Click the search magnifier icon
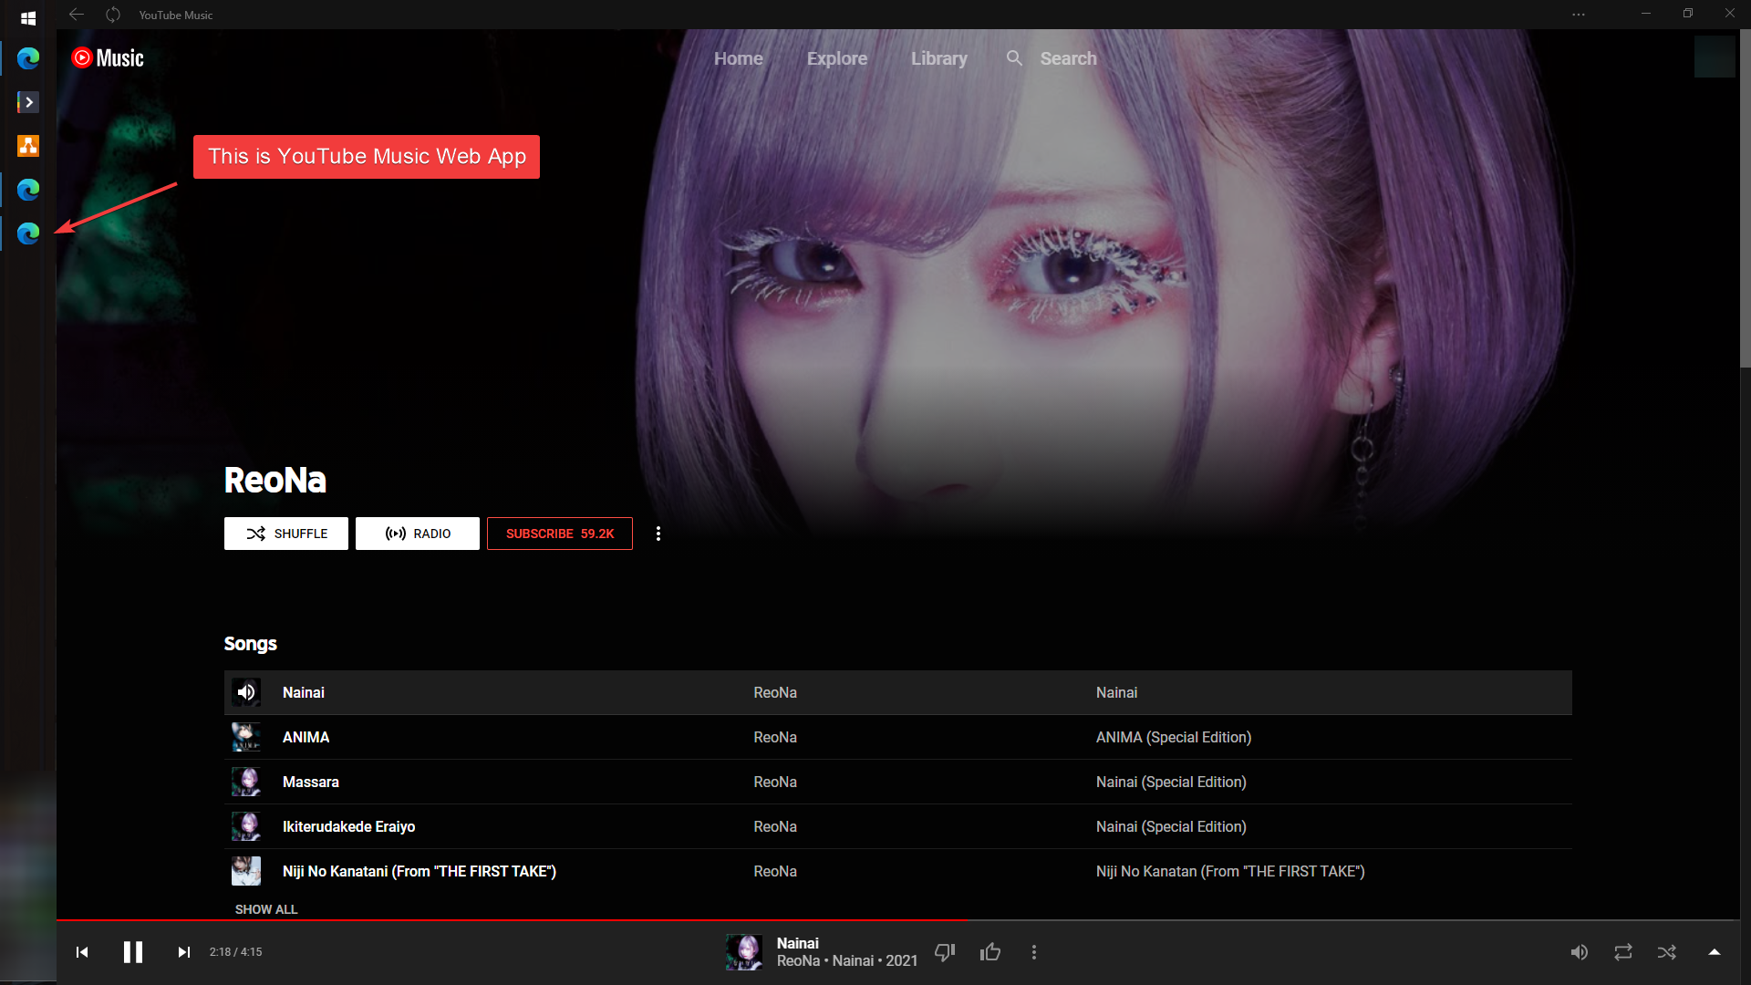1751x985 pixels. [x=1014, y=58]
